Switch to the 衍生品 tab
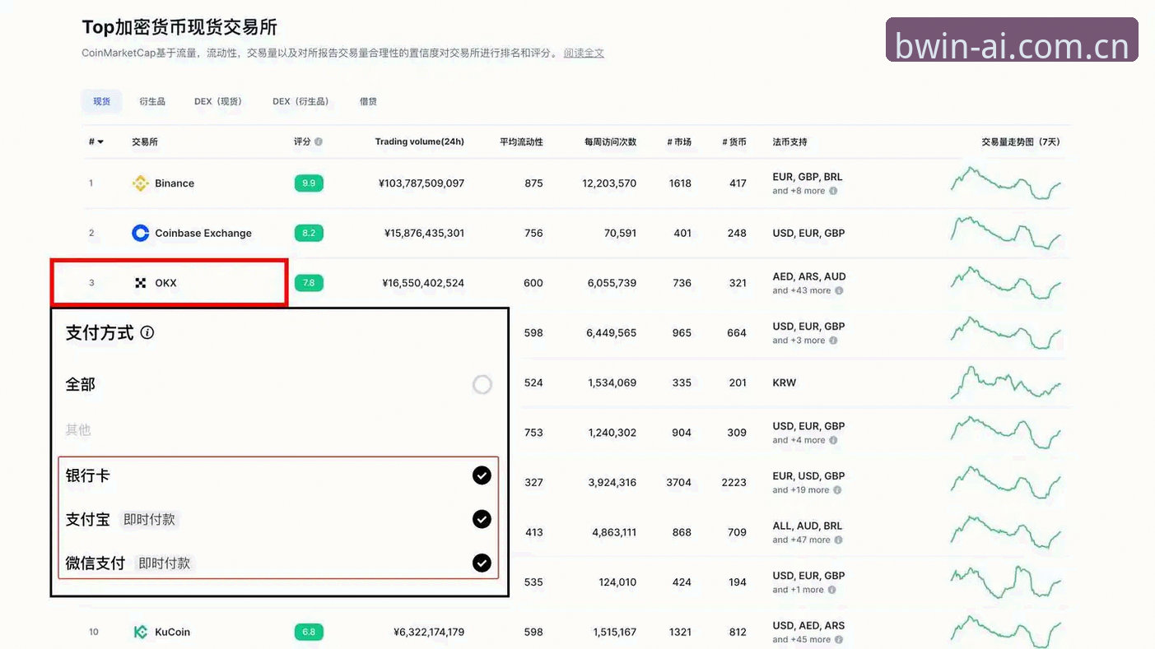 tap(152, 101)
